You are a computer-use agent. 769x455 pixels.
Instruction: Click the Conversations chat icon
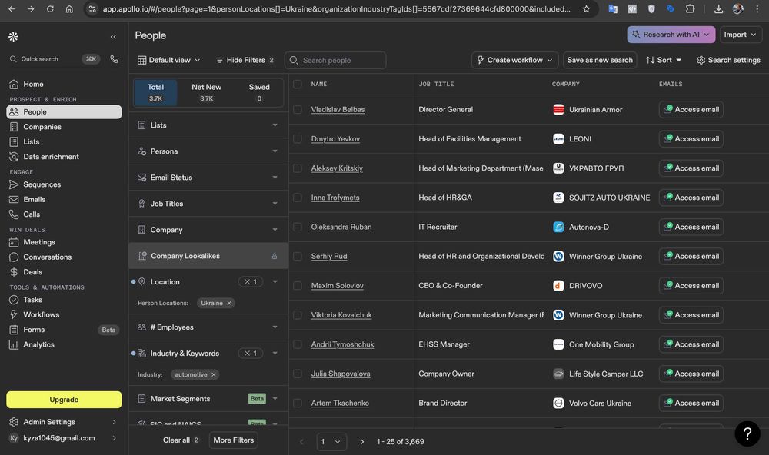(x=14, y=257)
